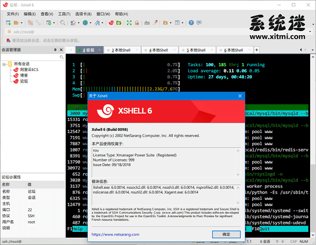Click the terminal vertical scrollbar down arrow
The width and height of the screenshot is (316, 245).
(x=313, y=235)
